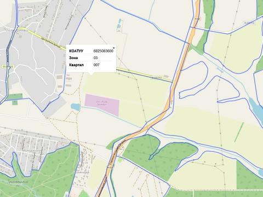
Task: Close the КОАТУУ info popup
Action: (113, 48)
